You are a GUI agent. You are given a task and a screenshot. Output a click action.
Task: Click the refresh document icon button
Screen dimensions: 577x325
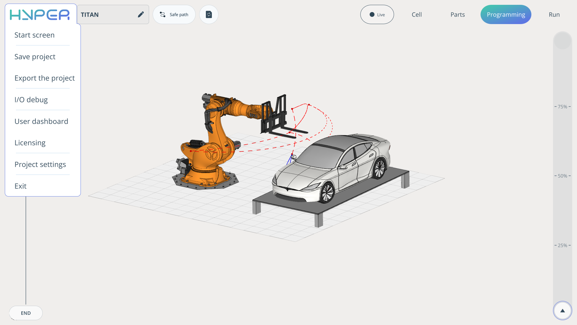coord(209,14)
